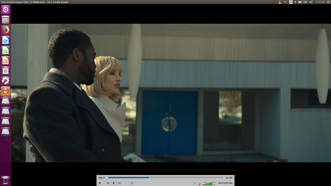Image resolution: width=331 pixels, height=186 pixels.
Task: Mute audio via the speaker icon in controller
Action: point(200,184)
